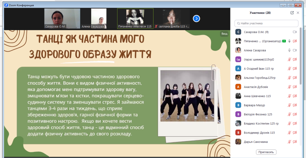This screenshot has width=306, height=158.
Task: Click microphone icon for Пятаченко organizer
Action: pos(289,41)
